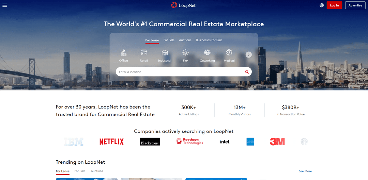Select the For Sale search tab
Screen dimensions: 368x180
point(169,40)
